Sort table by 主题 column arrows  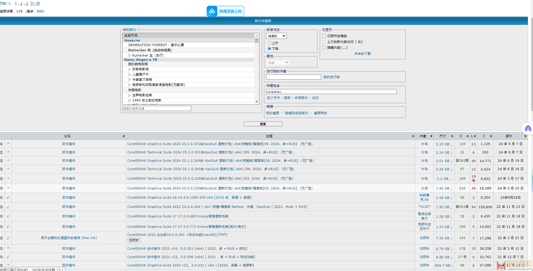click(413, 136)
